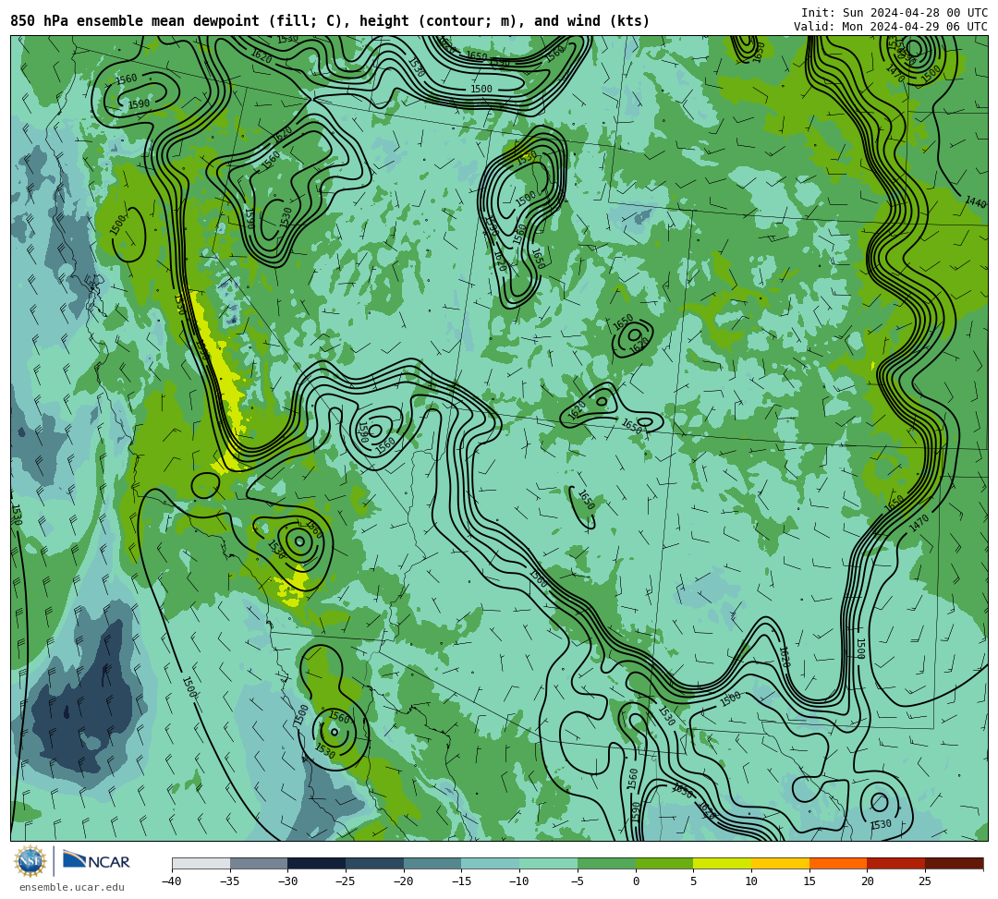
Task: Click the -35 colorbar tick label
Action: 230,881
